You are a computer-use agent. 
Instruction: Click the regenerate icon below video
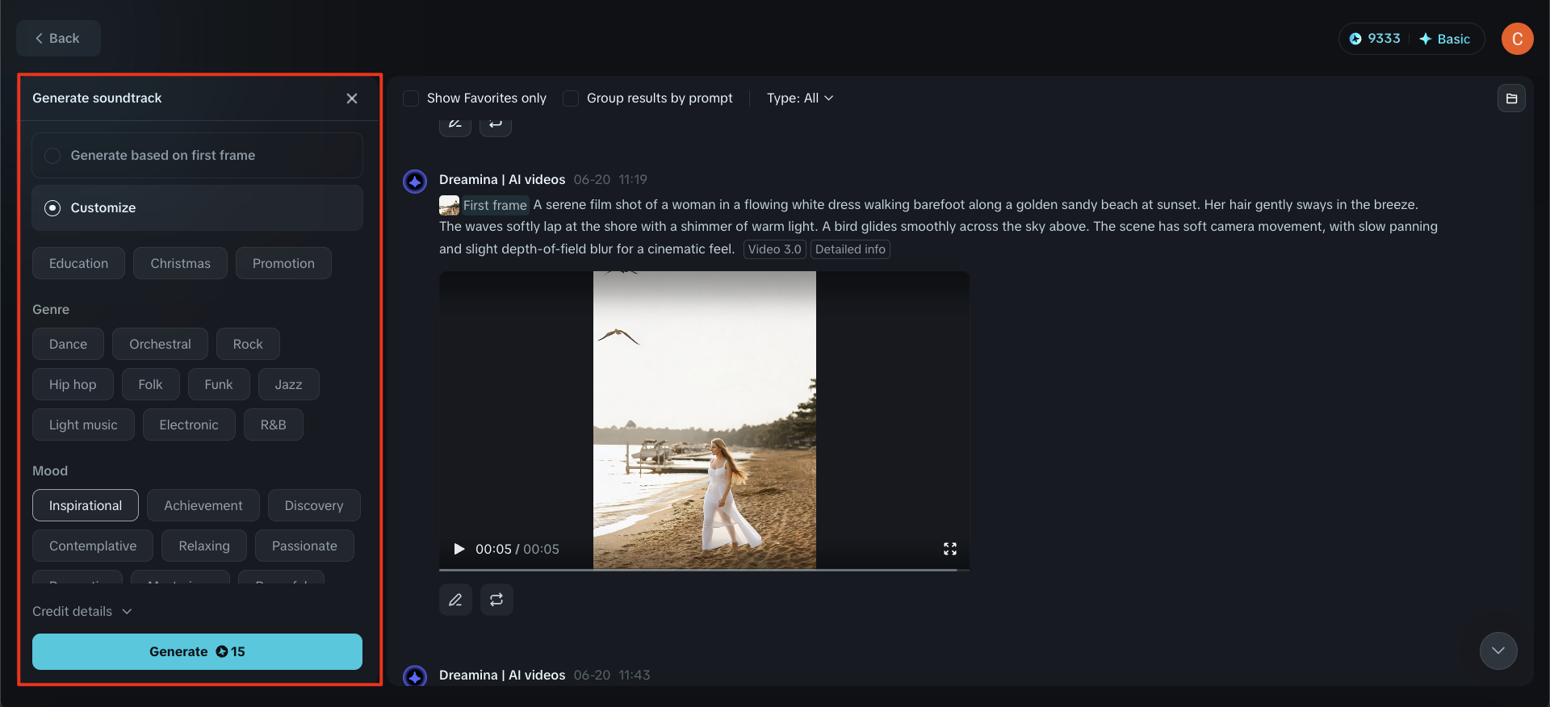click(496, 600)
